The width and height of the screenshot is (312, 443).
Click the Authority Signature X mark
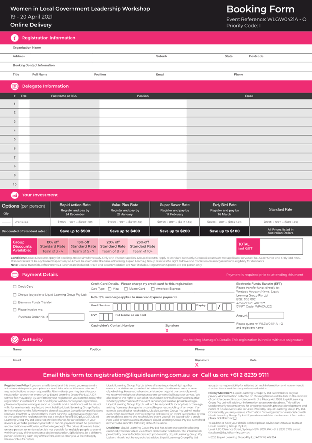pos(197,365)
